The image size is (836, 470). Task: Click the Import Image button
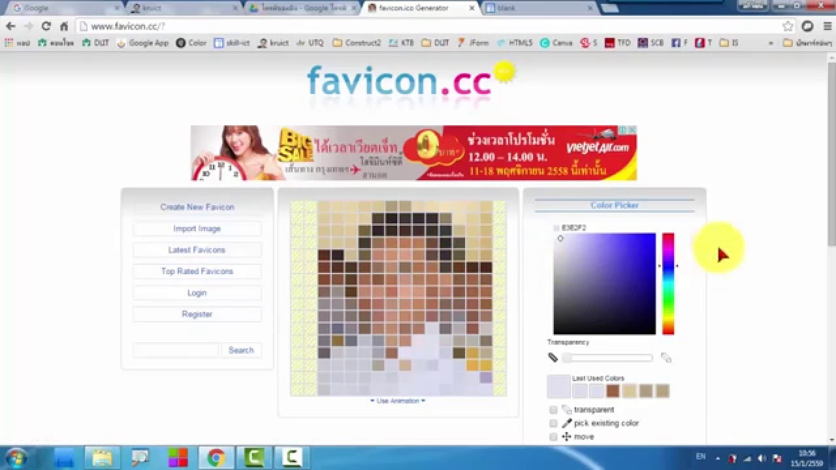pyautogui.click(x=197, y=228)
